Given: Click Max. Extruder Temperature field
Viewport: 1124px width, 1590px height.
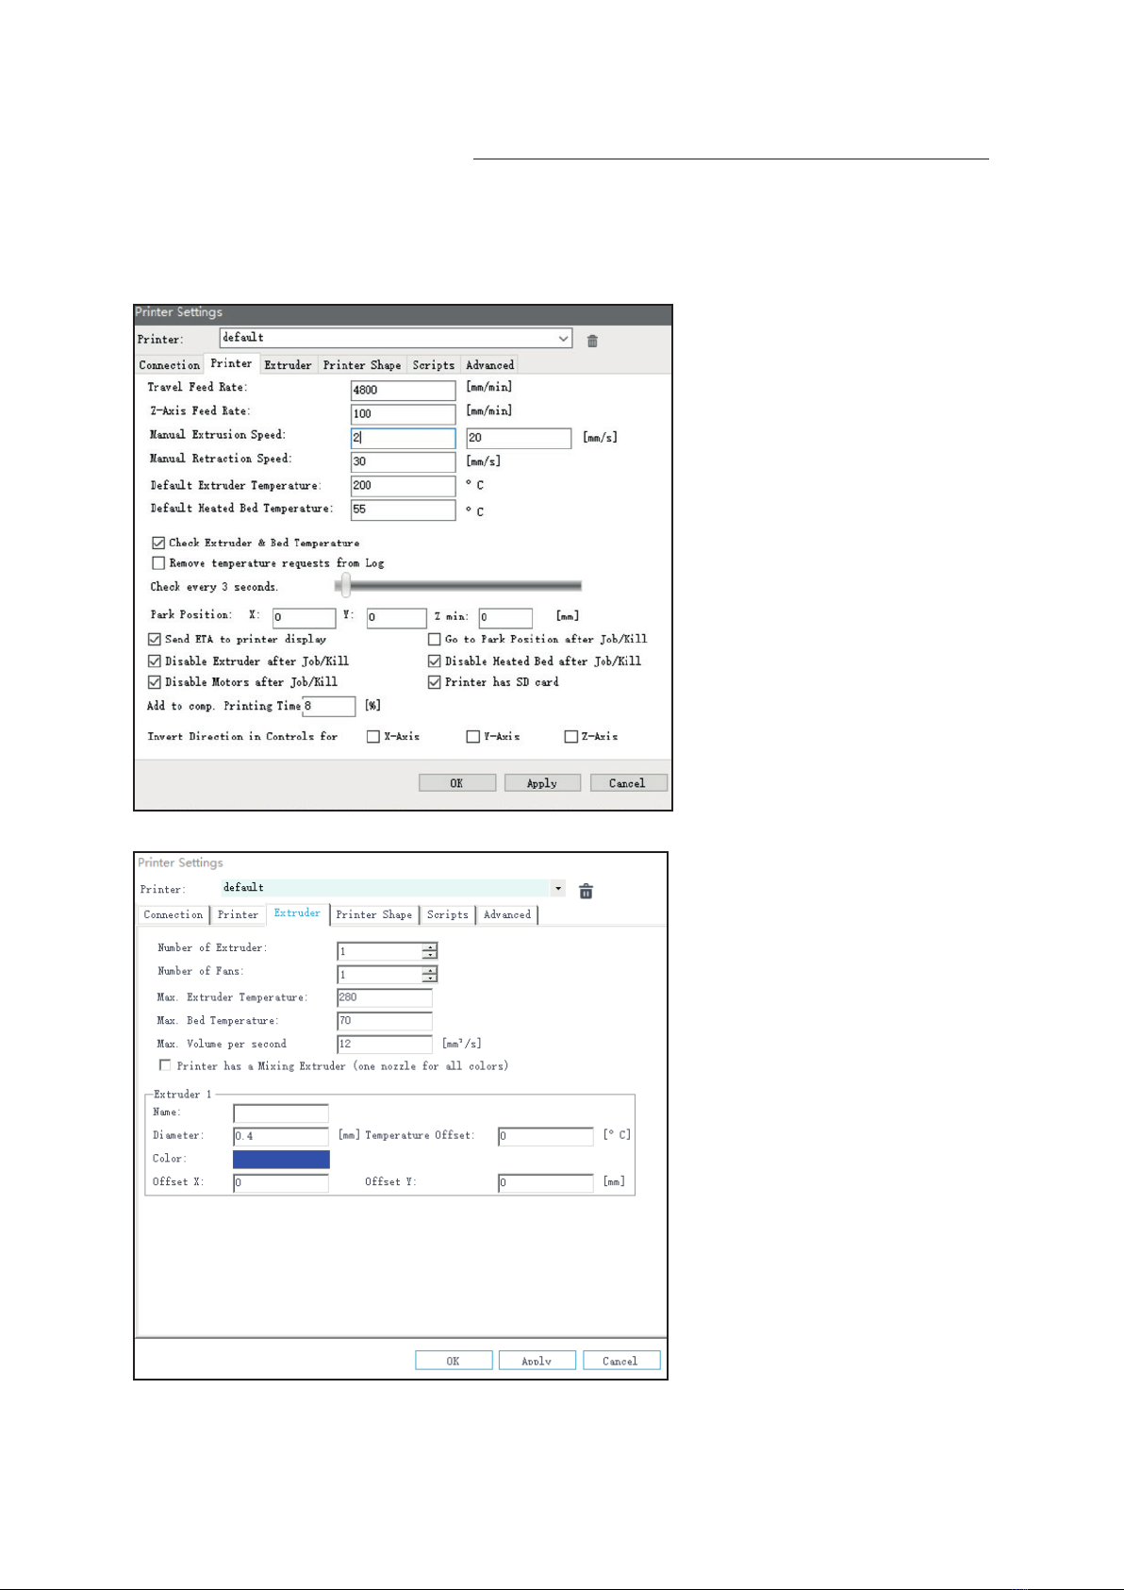Looking at the screenshot, I should pyautogui.click(x=385, y=998).
